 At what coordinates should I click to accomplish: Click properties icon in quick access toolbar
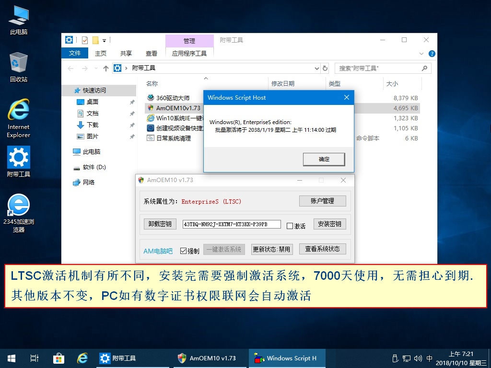coord(84,40)
